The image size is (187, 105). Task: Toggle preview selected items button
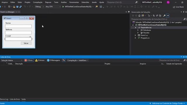pyautogui.click(x=168, y=15)
